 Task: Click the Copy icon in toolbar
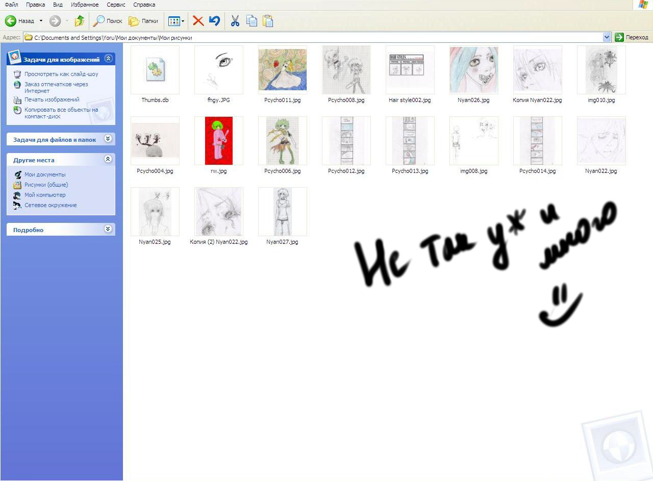coord(252,21)
